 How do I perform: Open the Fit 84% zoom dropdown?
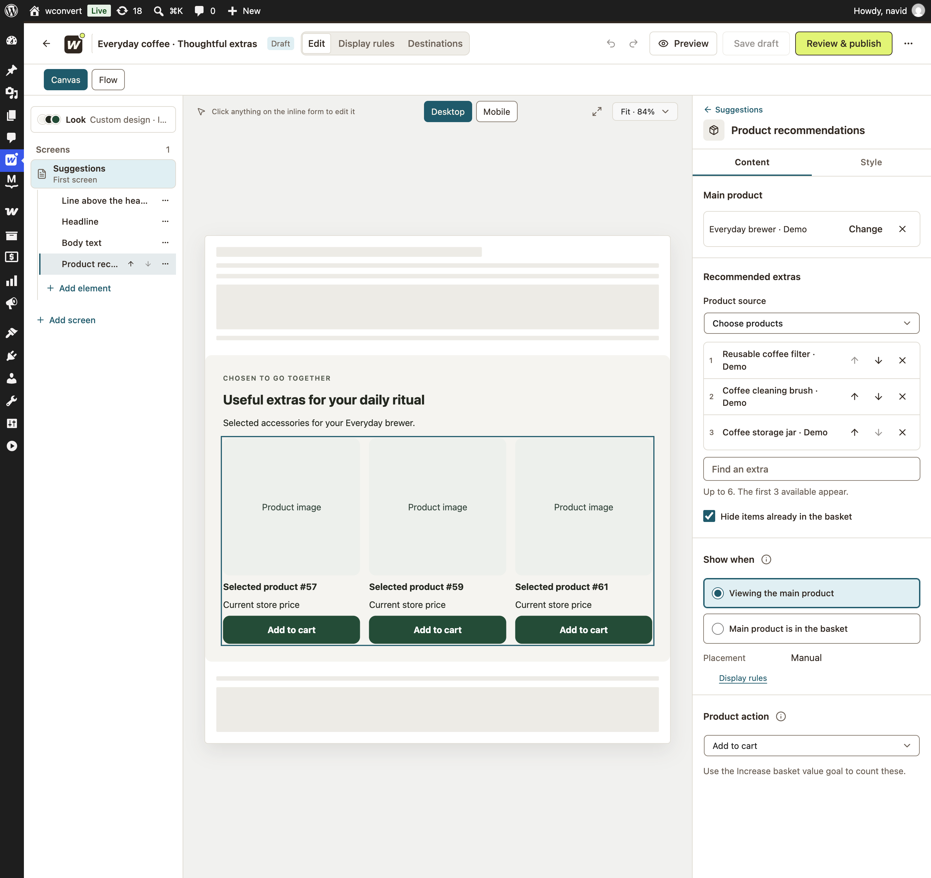[x=644, y=111]
